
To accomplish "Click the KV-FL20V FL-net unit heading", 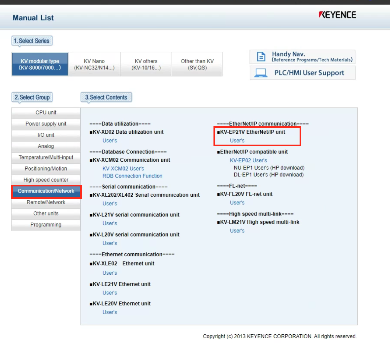I will pyautogui.click(x=244, y=194).
